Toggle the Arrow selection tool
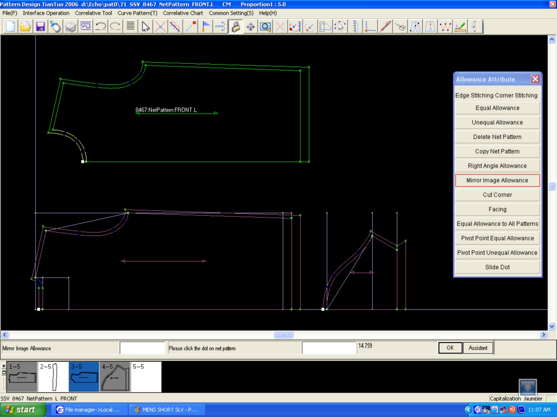 click(x=146, y=27)
